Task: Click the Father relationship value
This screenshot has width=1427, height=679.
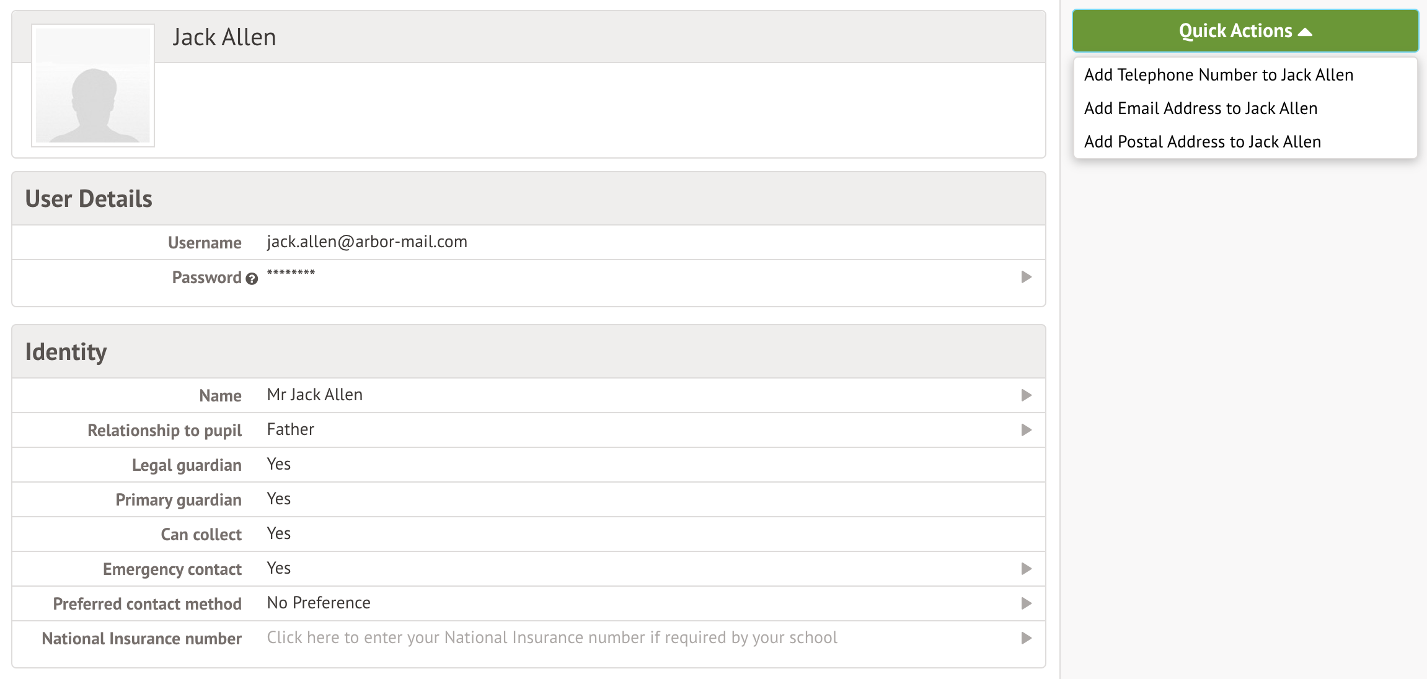Action: tap(290, 429)
